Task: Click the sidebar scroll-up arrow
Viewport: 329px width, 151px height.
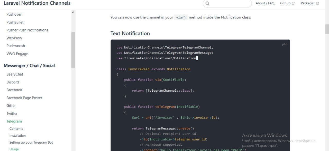Action: [x=73, y=12]
